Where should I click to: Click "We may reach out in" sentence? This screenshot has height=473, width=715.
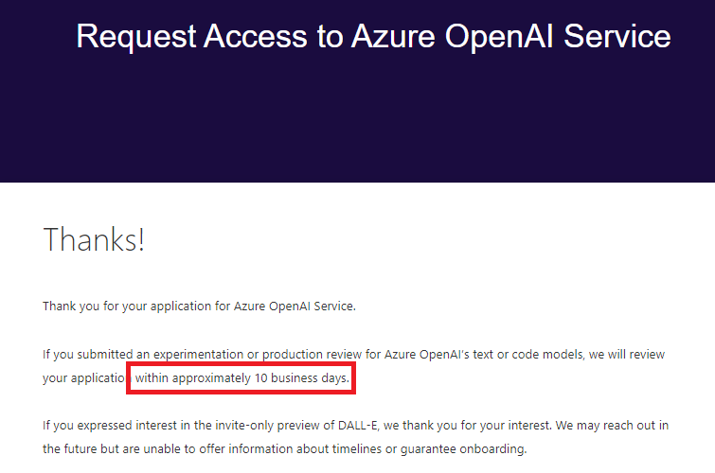[x=612, y=426]
